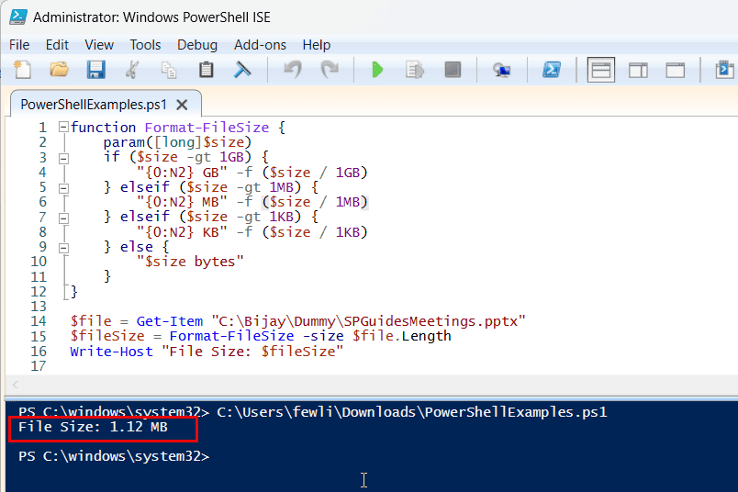Click the New script icon
Screen dimensions: 738x492
(x=22, y=70)
